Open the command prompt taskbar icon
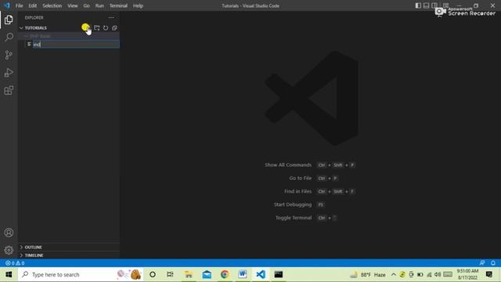 [279, 275]
